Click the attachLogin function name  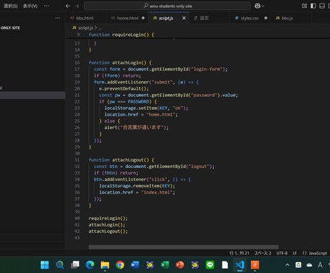[x=126, y=63]
